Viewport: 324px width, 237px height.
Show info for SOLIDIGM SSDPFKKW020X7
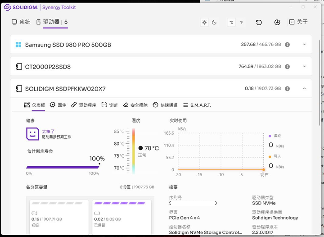coord(287,88)
